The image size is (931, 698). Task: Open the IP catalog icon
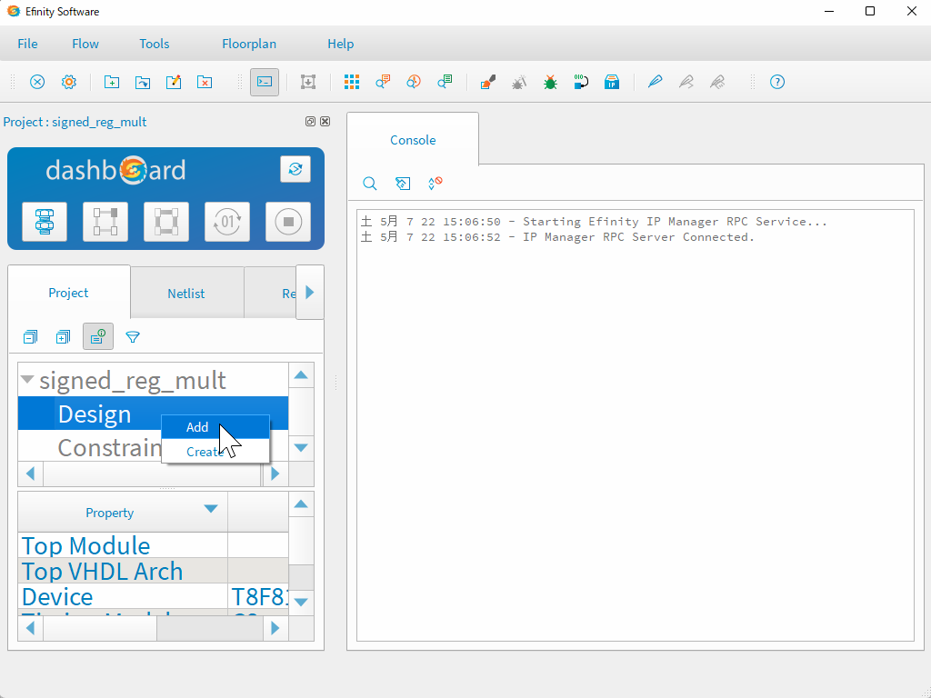(612, 82)
